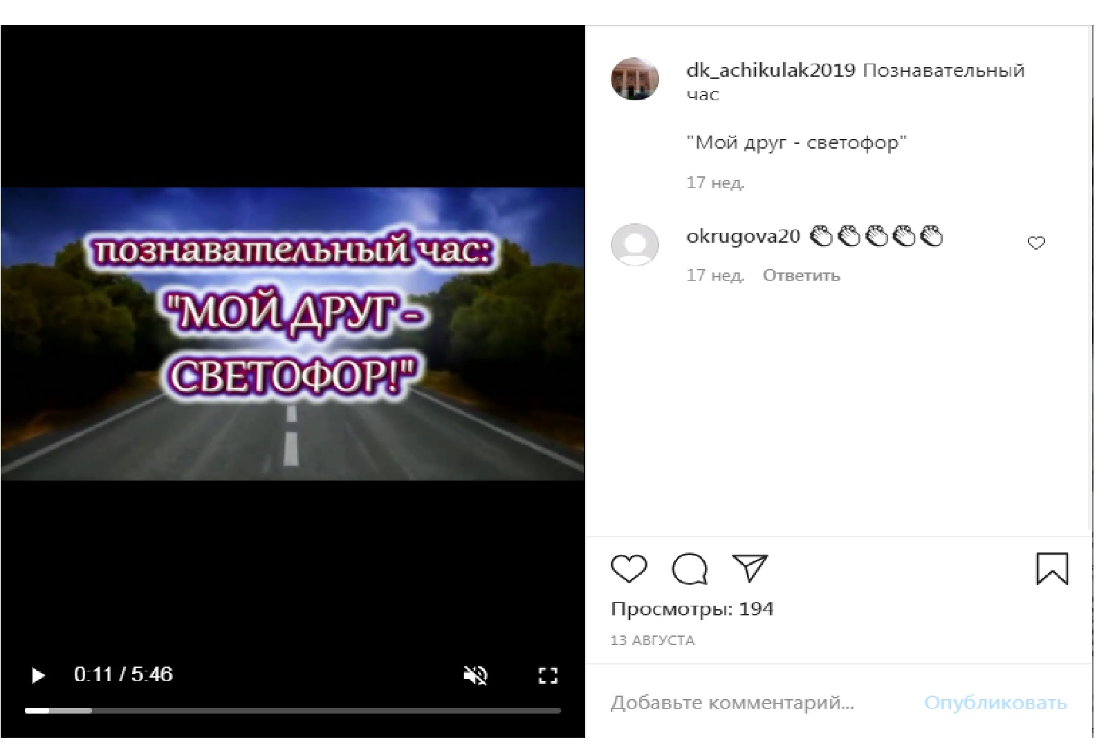The image size is (1097, 744).
Task: Play the video
Action: coord(38,675)
